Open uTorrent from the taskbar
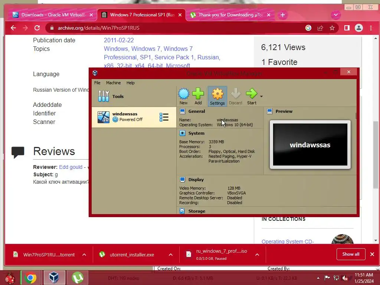Image resolution: width=380 pixels, height=285 pixels. pos(78,278)
